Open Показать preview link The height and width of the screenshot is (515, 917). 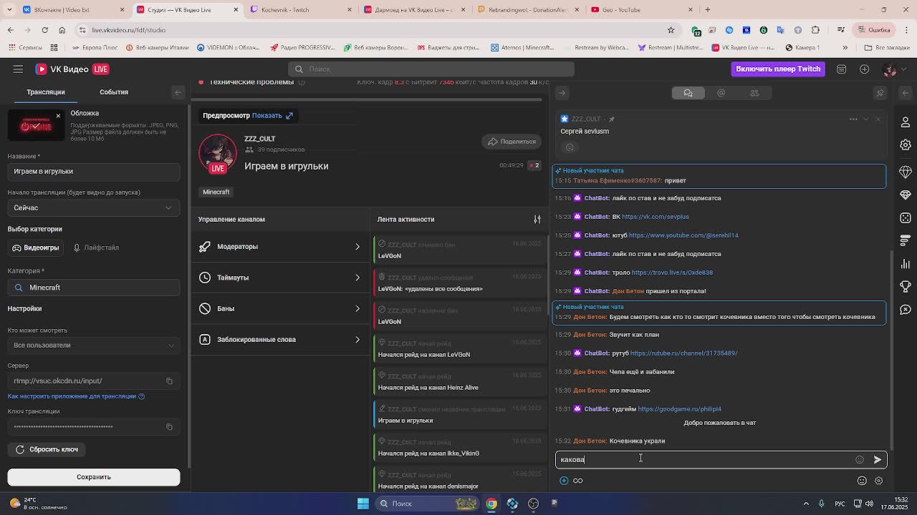[272, 115]
